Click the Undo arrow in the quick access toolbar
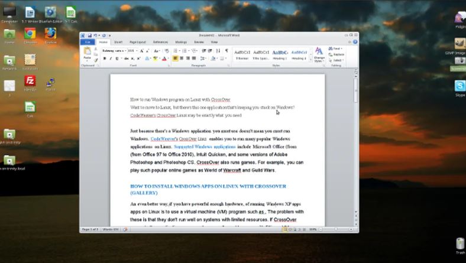Viewport: 466px width, 263px height. point(95,35)
